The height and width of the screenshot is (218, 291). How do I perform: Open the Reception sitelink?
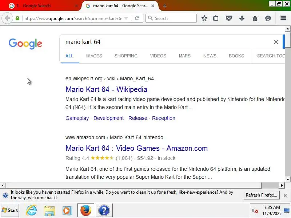click(163, 118)
